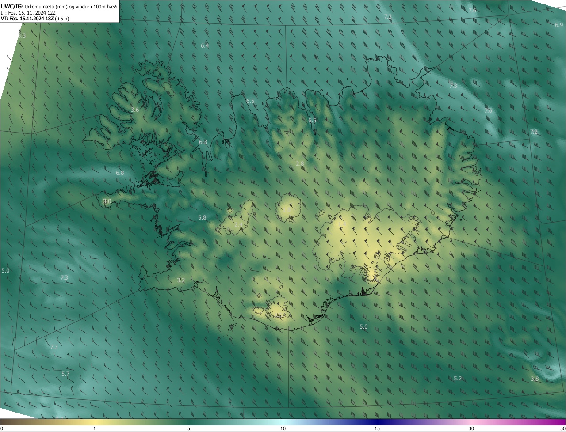Click the 3.8 value label on the map
Image resolution: width=566 pixels, height=432 pixels.
535,379
